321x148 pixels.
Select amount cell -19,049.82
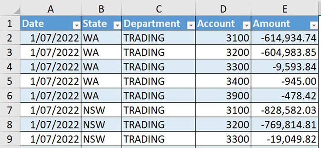click(285, 139)
